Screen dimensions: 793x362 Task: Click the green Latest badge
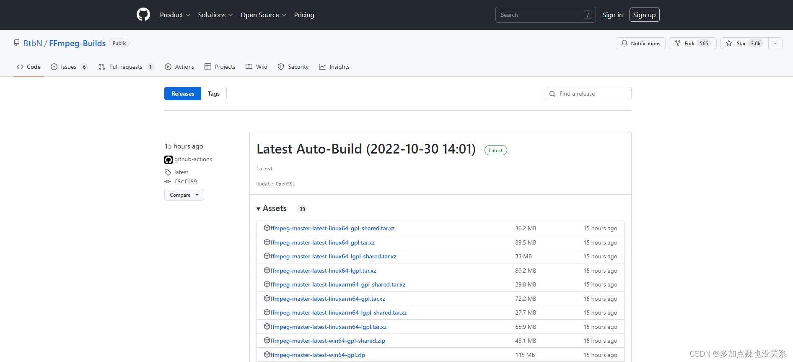[x=495, y=150]
